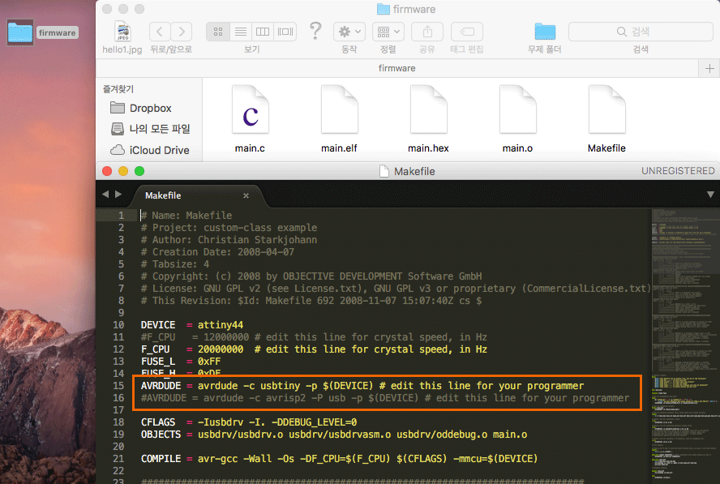
Task: Click the Finder search field
Action: (x=641, y=32)
